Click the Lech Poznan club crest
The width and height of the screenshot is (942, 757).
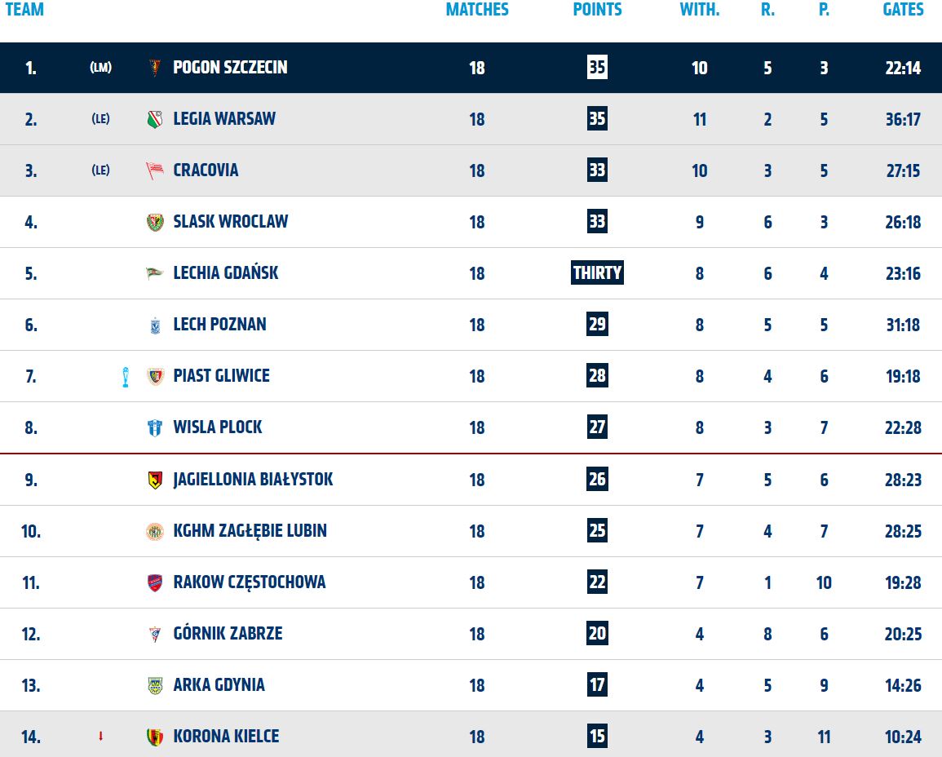click(x=155, y=325)
